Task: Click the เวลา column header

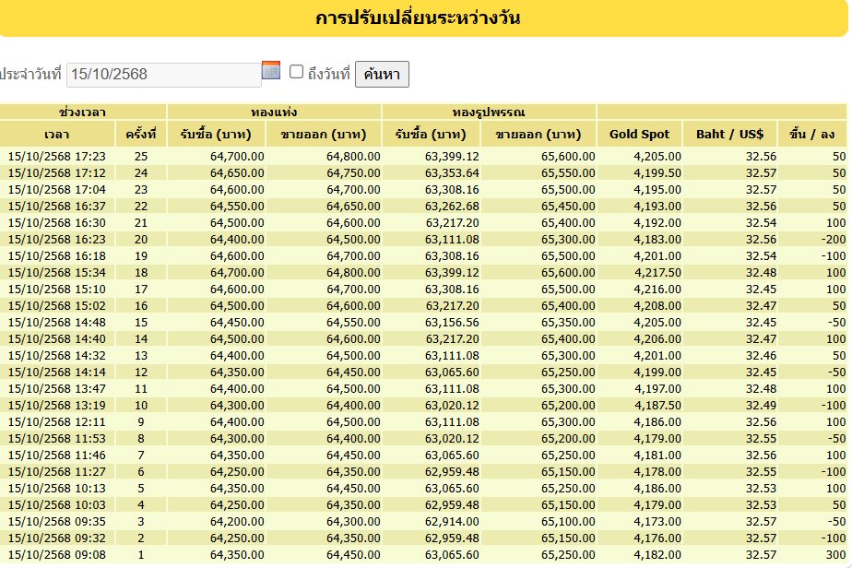Action: click(57, 135)
